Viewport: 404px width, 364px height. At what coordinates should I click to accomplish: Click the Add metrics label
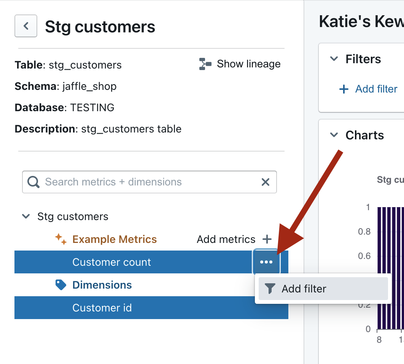[226, 239]
